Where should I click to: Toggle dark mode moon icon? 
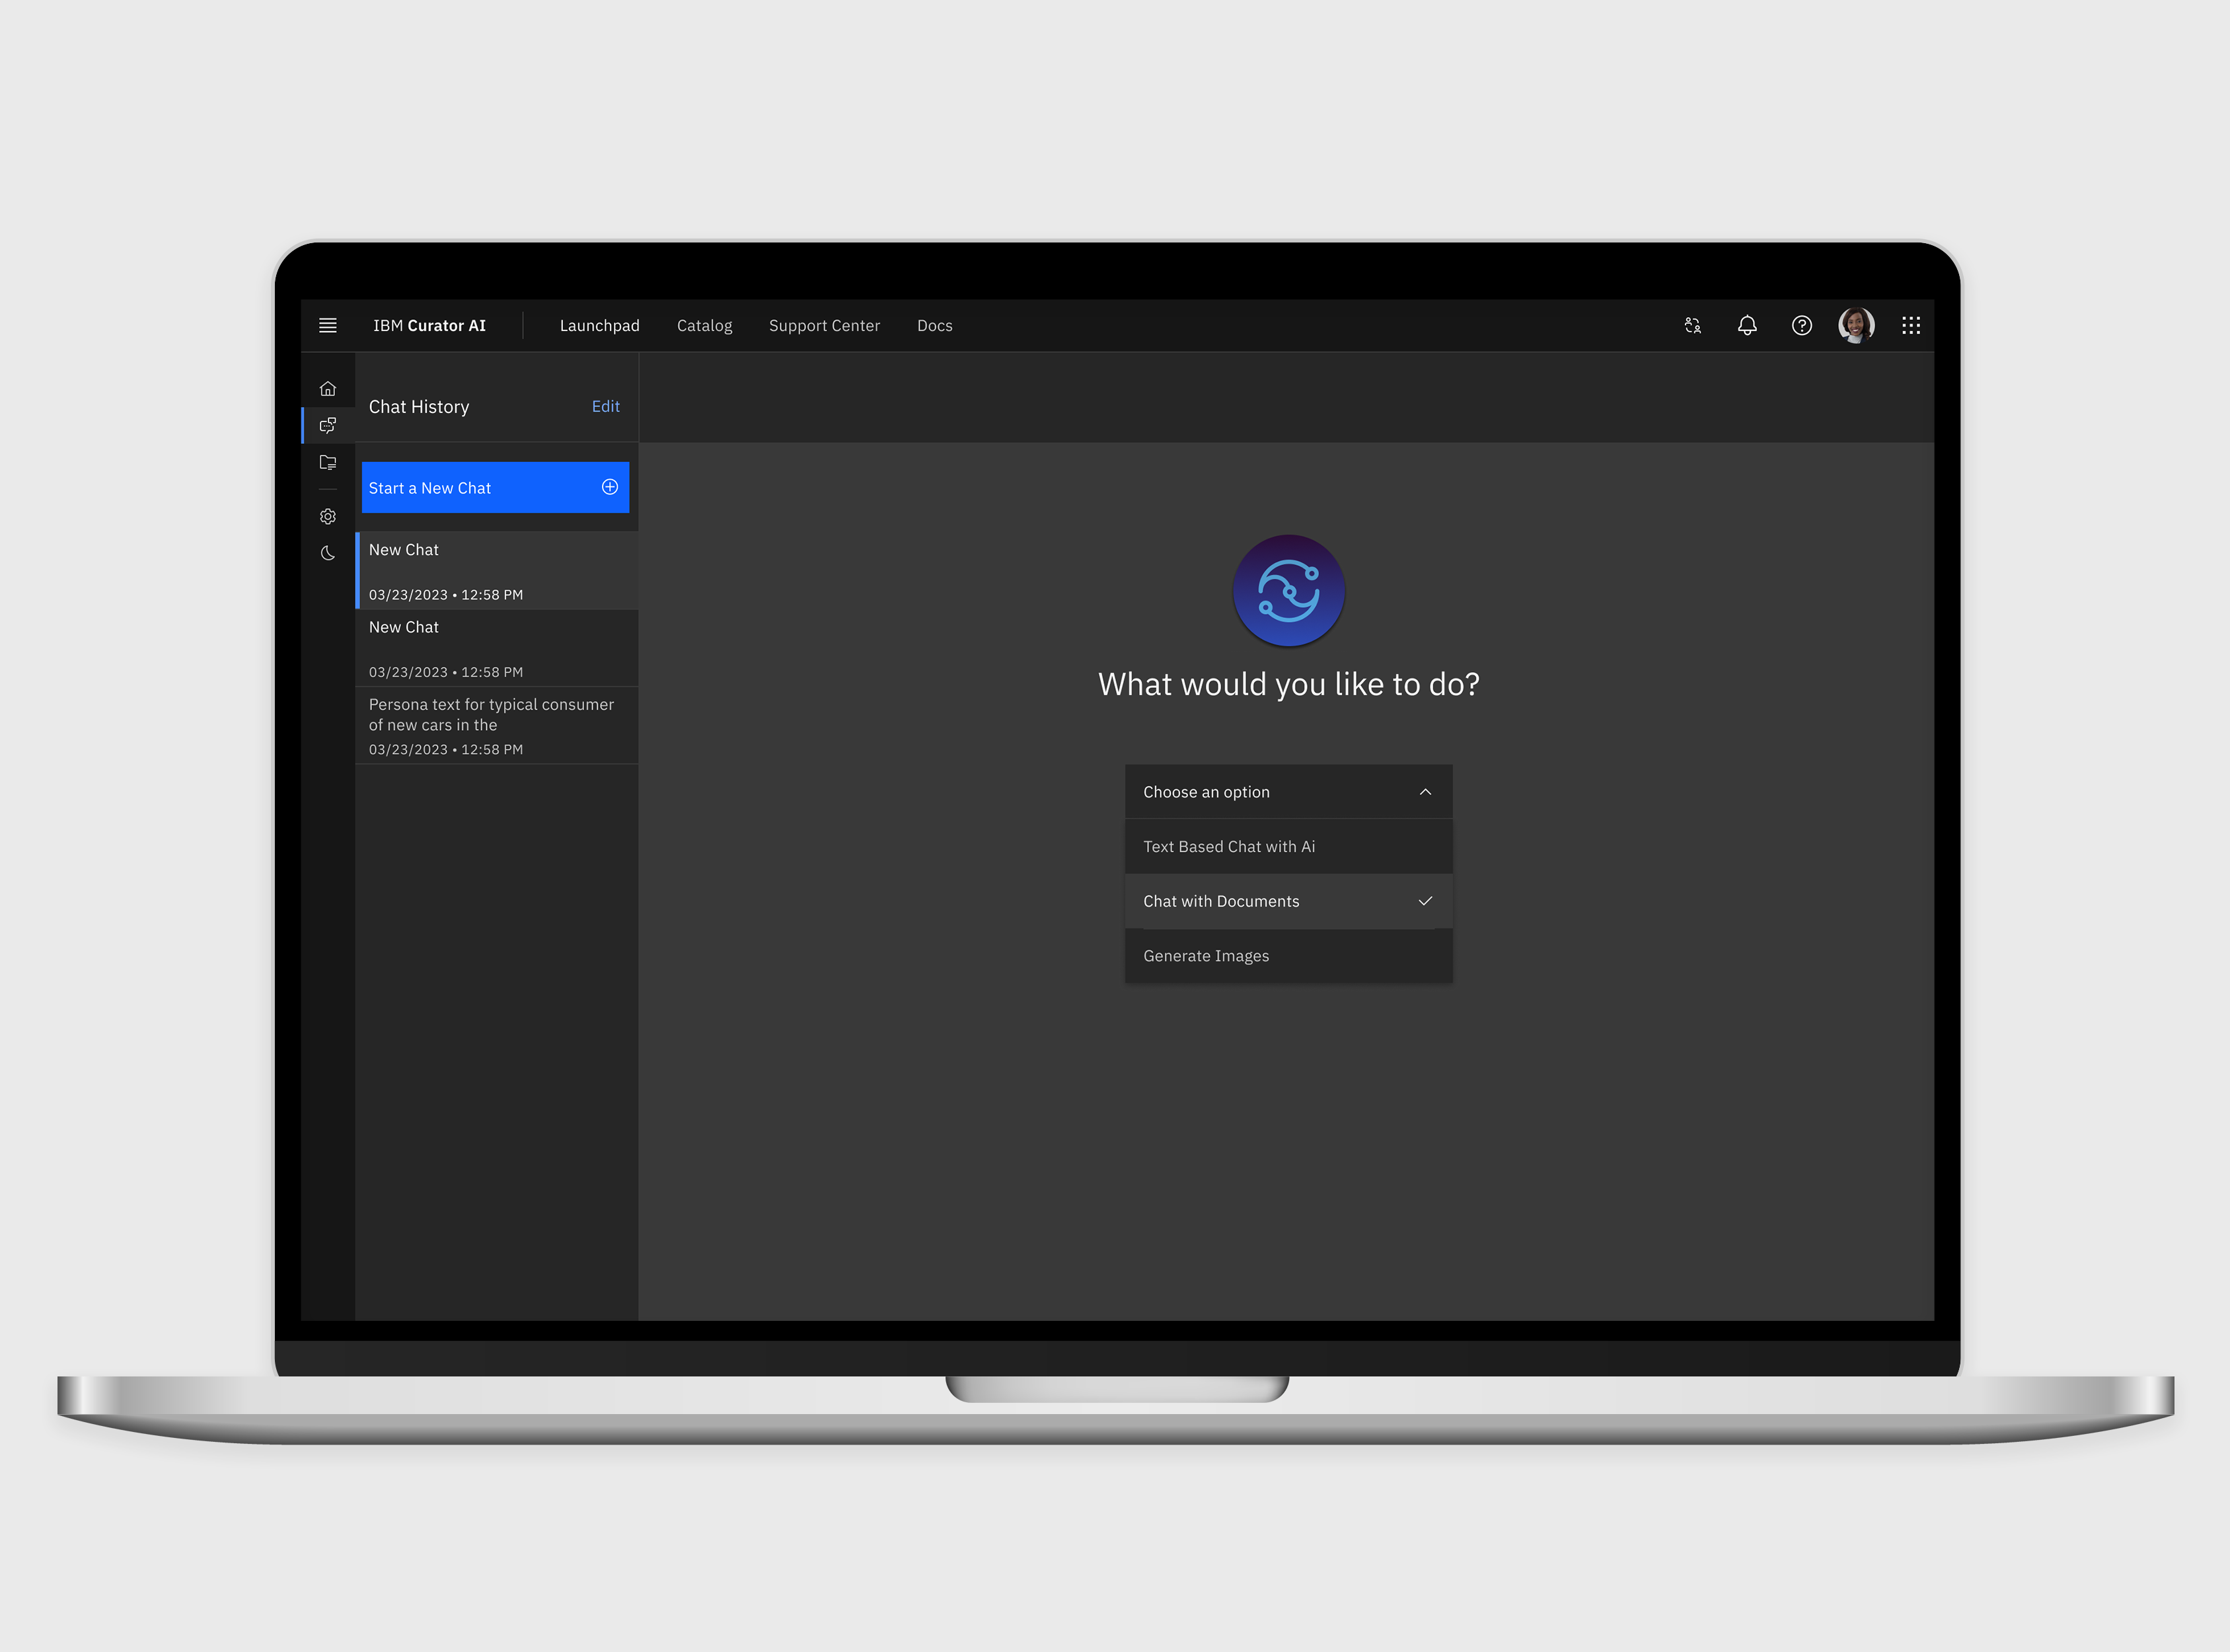(327, 553)
